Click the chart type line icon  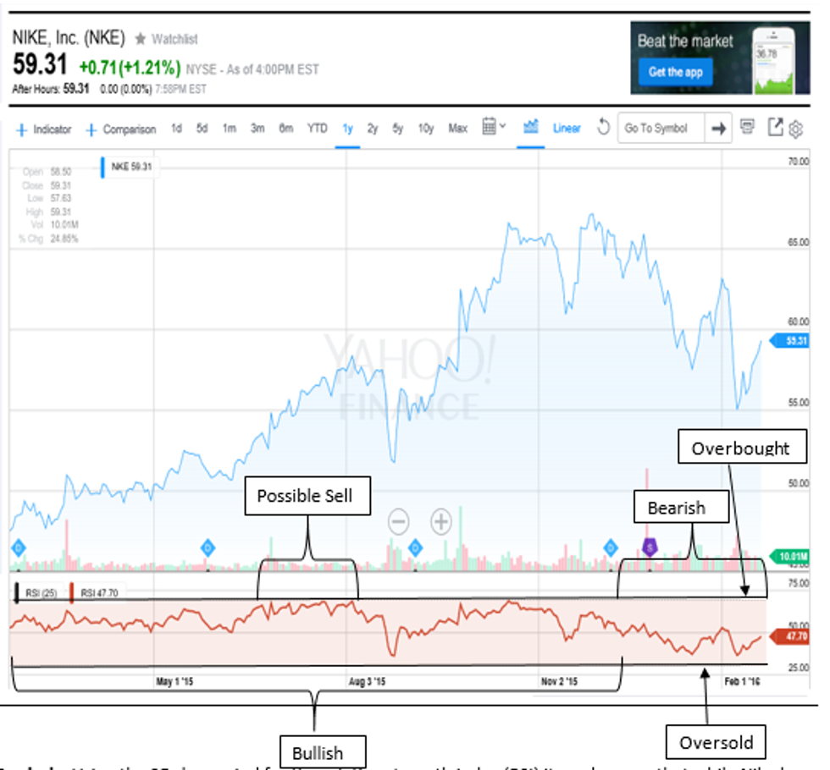coord(531,128)
